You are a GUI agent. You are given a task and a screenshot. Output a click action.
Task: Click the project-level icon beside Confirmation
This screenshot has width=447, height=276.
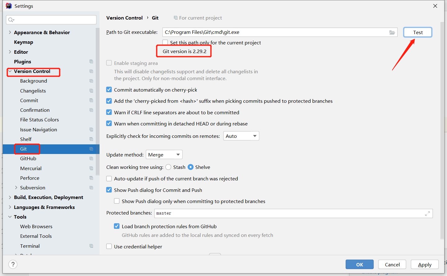[91, 110]
